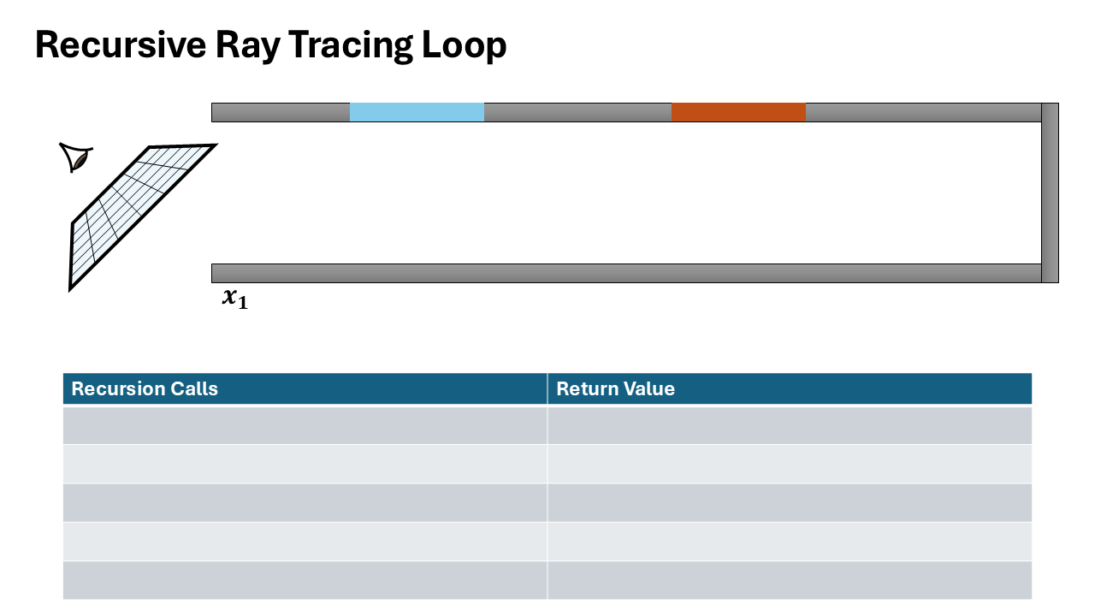1095x616 pixels.
Task: Click second empty row under Recursion Calls
Action: click(305, 464)
